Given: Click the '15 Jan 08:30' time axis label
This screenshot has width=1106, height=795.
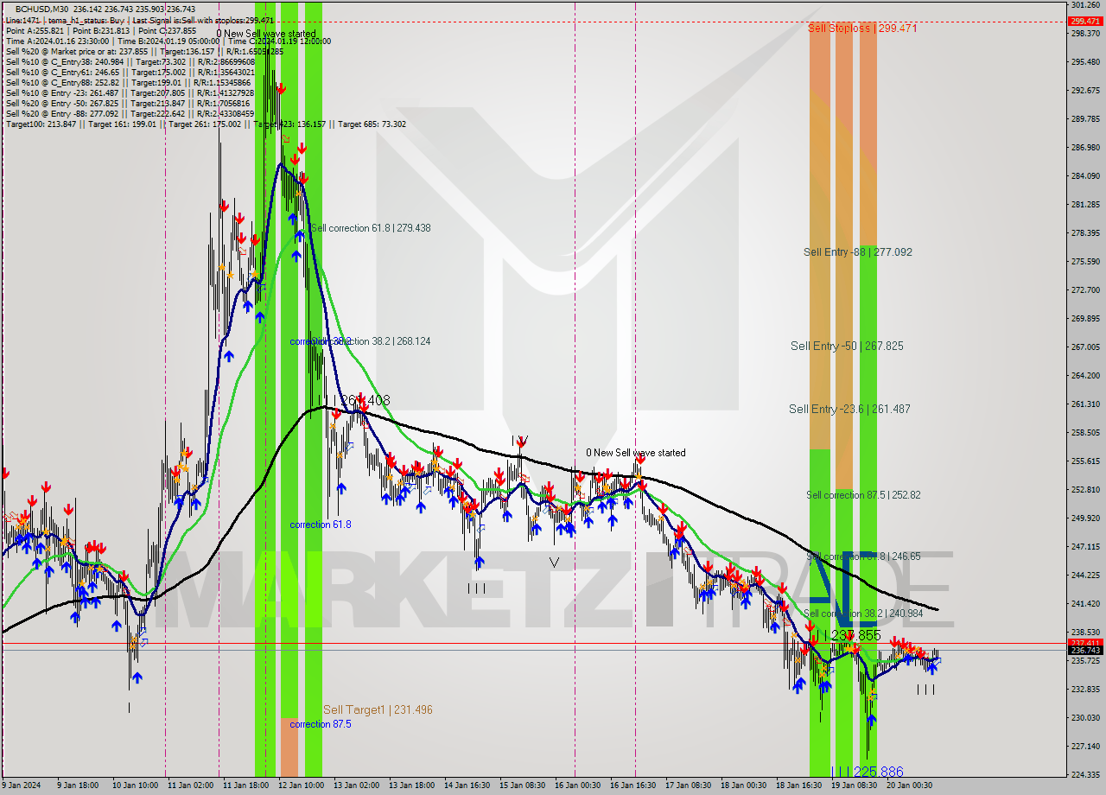Looking at the screenshot, I should 521,785.
